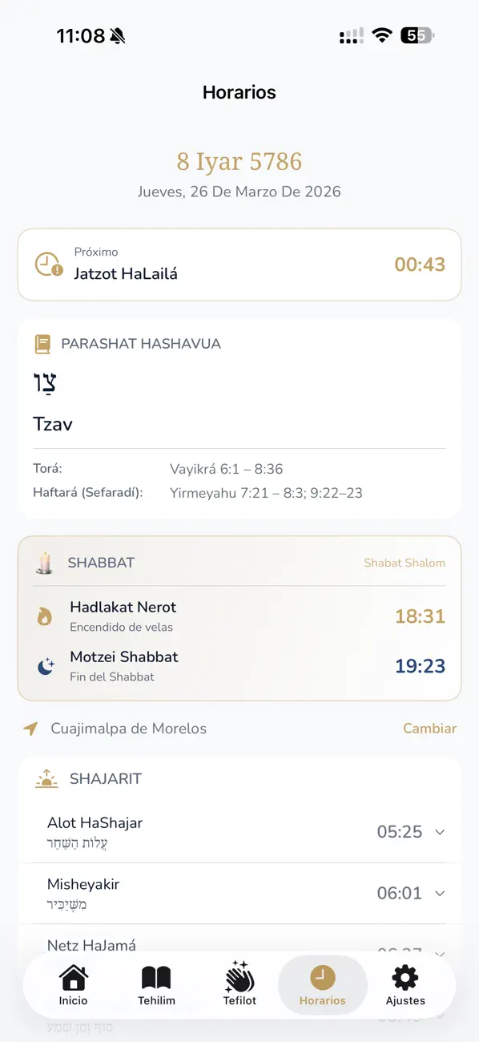Tap Cambiar to change the location
The image size is (479, 1042).
429,729
